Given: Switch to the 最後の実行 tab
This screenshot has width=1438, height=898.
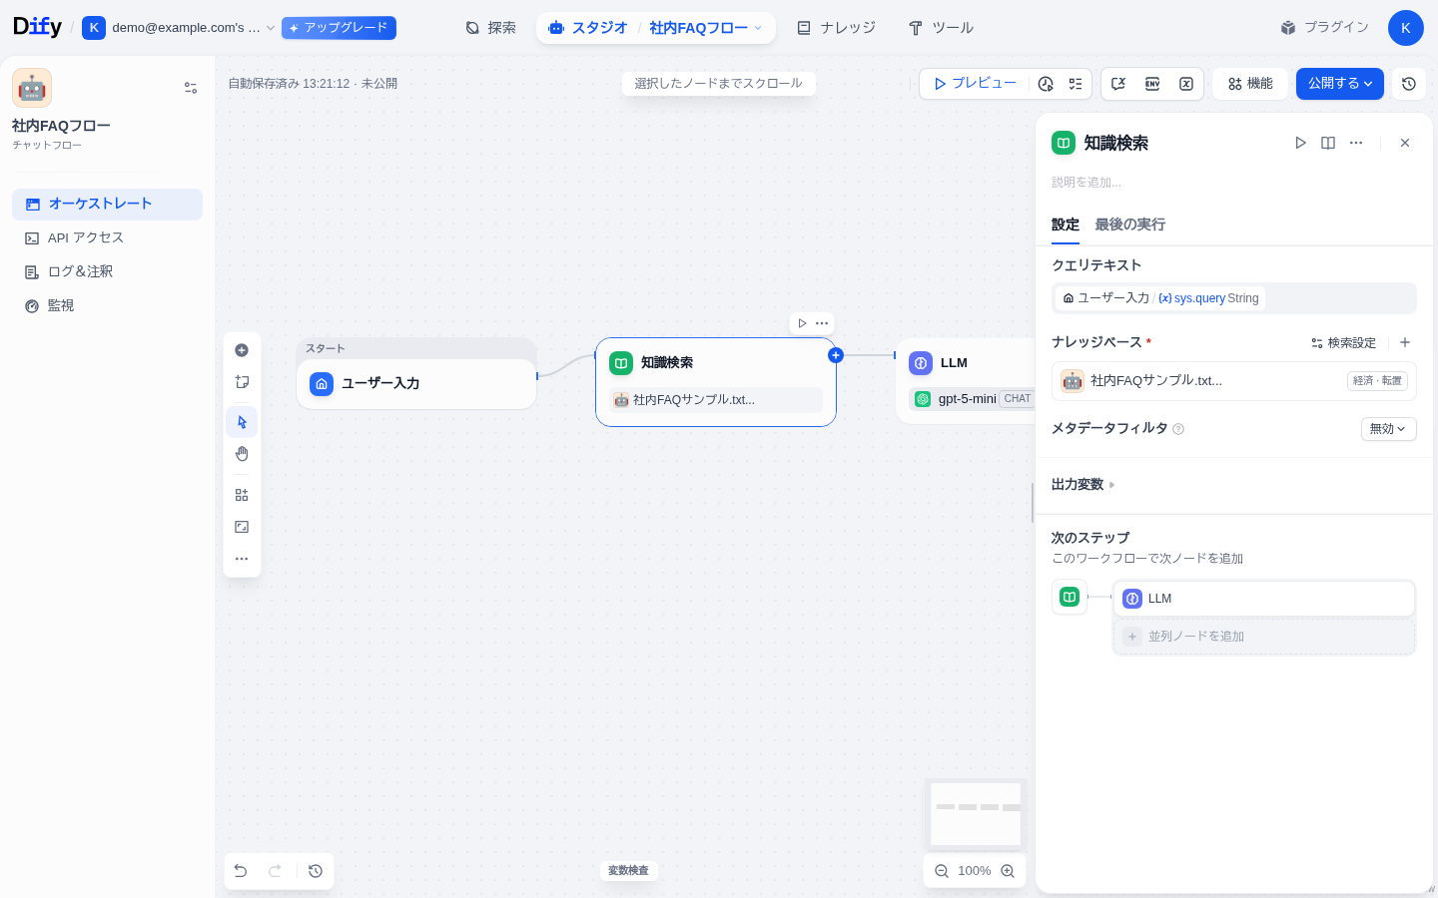Looking at the screenshot, I should coord(1130,224).
